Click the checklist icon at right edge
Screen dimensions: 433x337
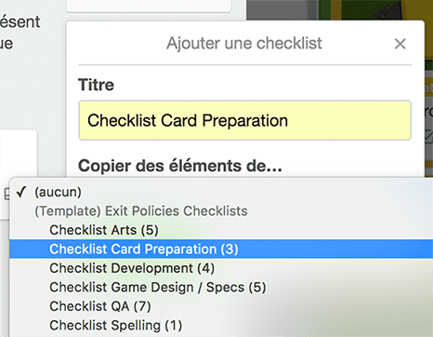click(x=428, y=136)
